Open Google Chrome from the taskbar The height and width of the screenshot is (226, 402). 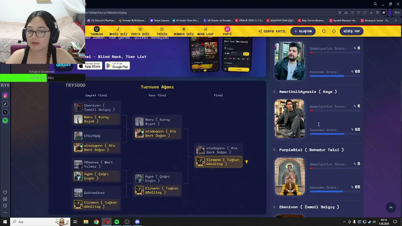96,222
